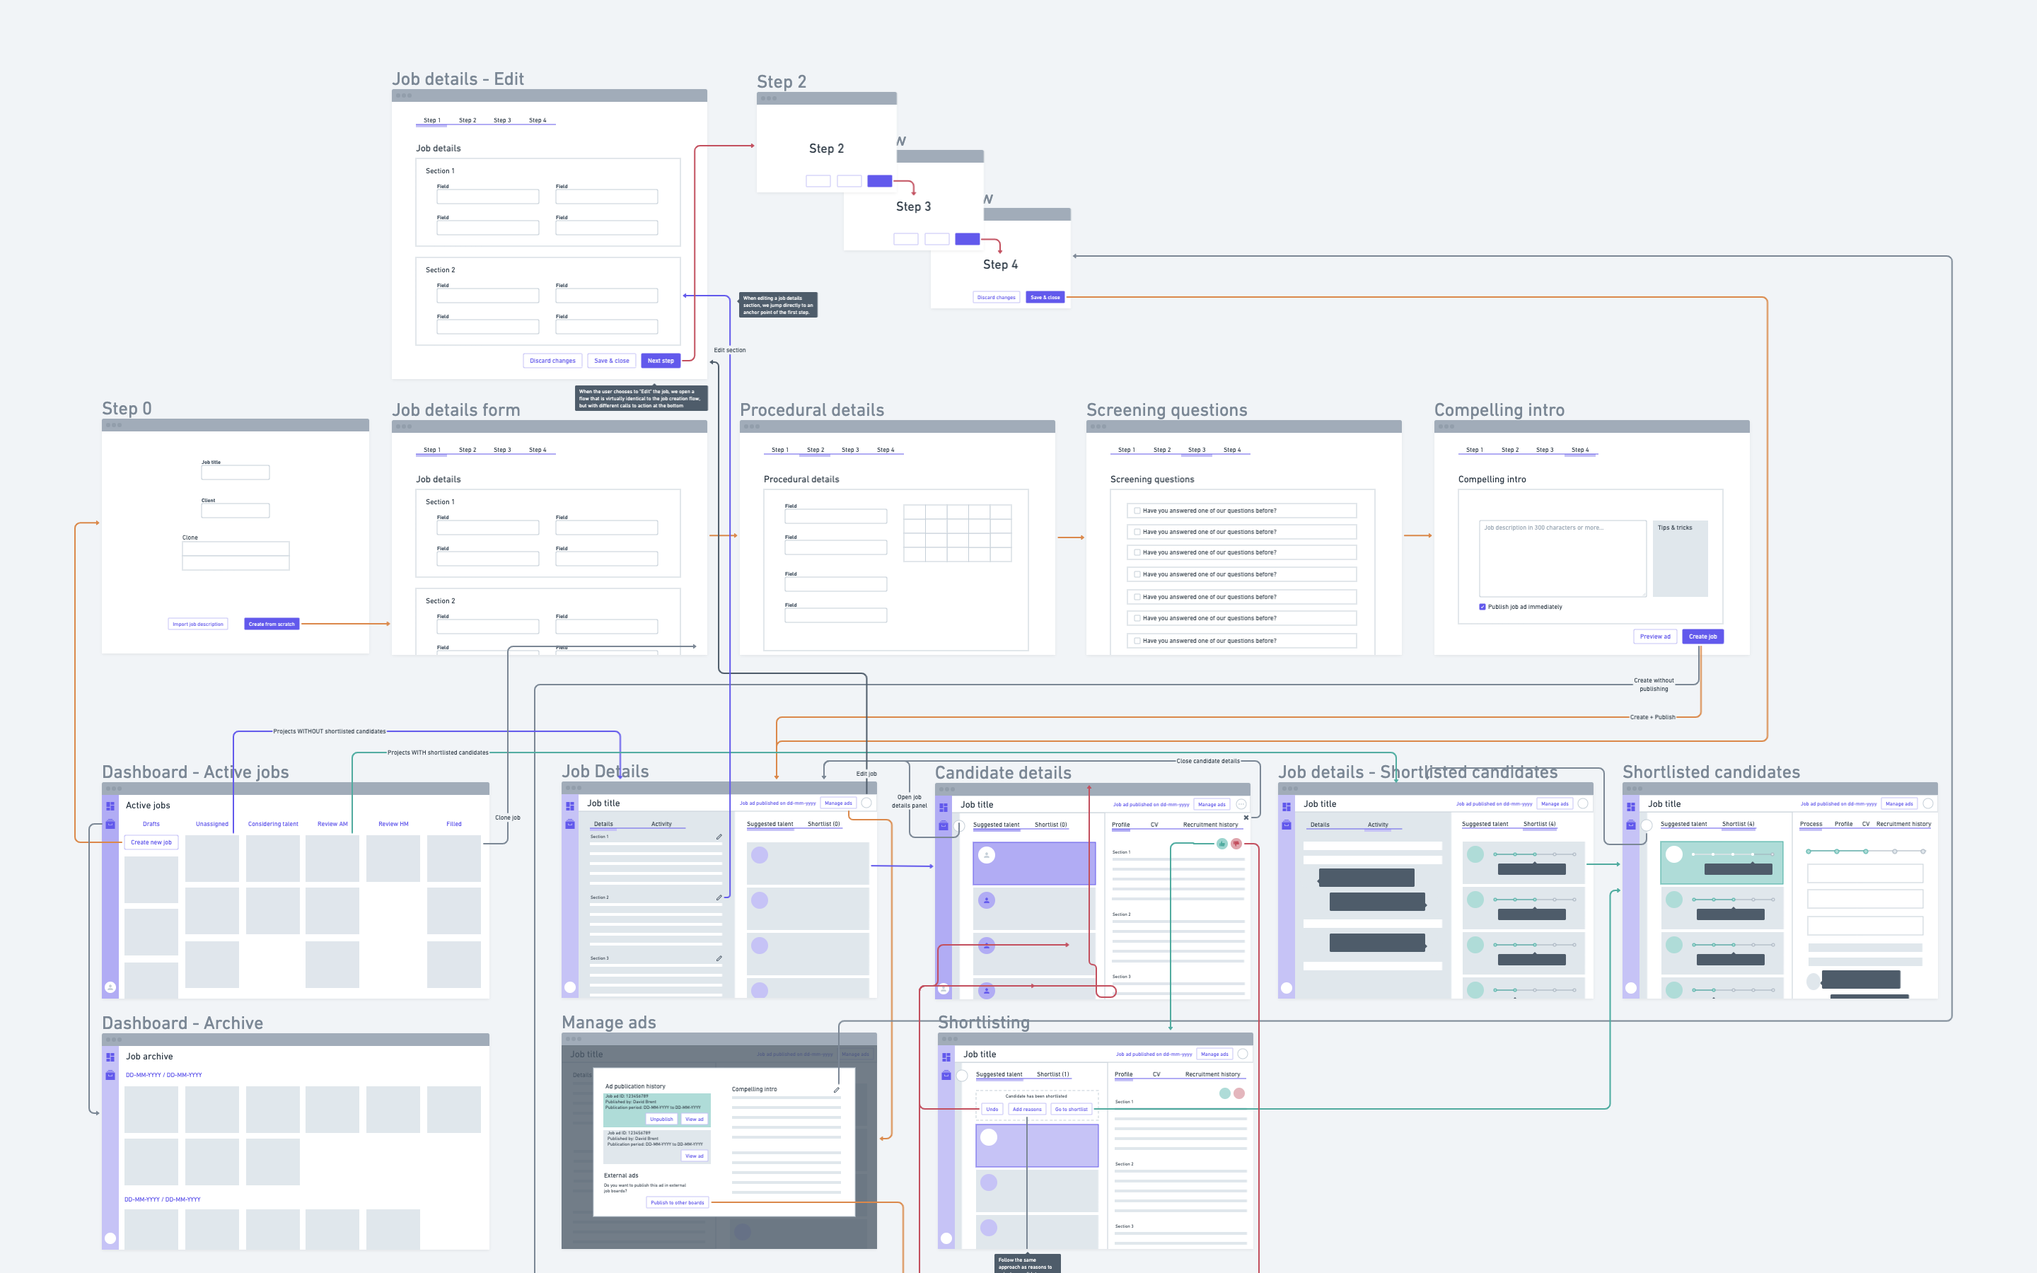Click Compelling intro pencil icon in Manage ads
Image resolution: width=2037 pixels, height=1273 pixels.
click(836, 1089)
